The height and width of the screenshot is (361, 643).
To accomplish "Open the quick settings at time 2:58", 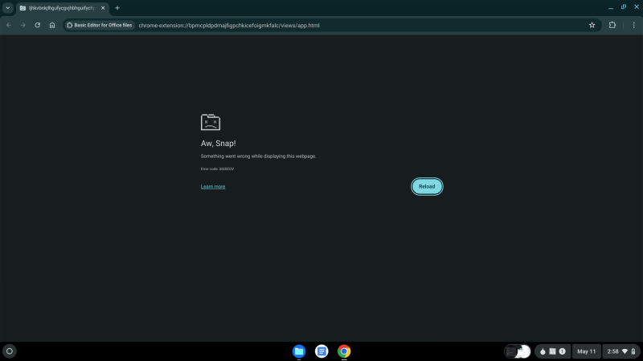I will 620,351.
